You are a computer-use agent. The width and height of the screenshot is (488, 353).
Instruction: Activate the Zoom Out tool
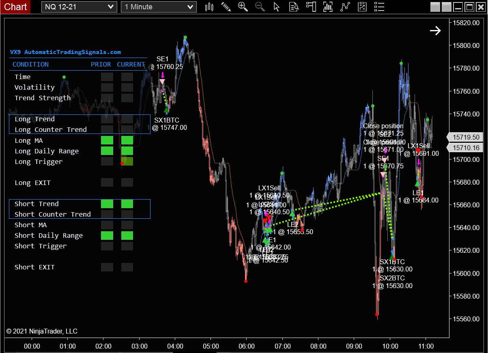click(x=260, y=7)
